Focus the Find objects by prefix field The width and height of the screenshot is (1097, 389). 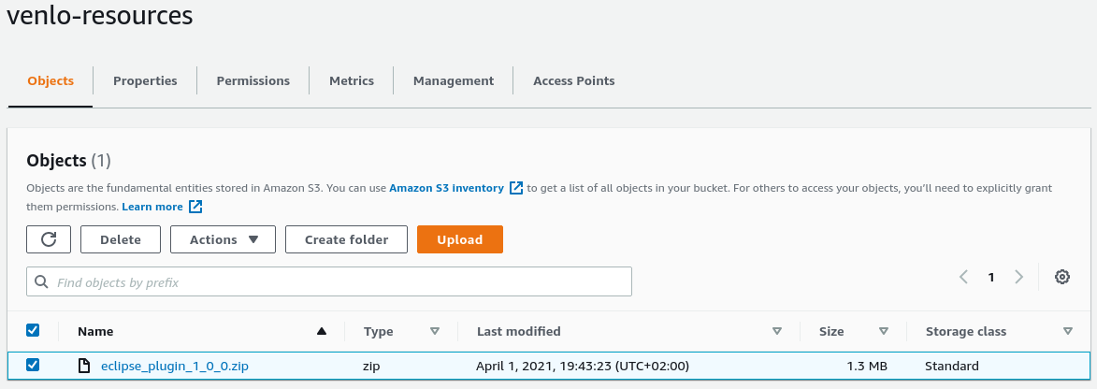coord(329,281)
